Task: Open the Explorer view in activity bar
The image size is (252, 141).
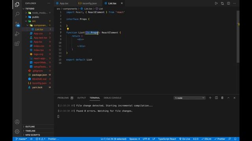Action: click(17, 4)
